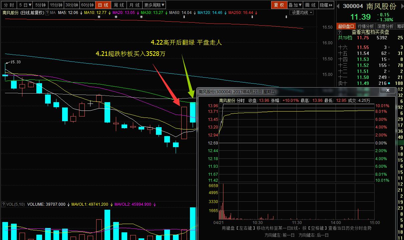Viewport: 404px width, 240px height.
Task: Click the MA5 down arrow indicator
Action: [81, 13]
